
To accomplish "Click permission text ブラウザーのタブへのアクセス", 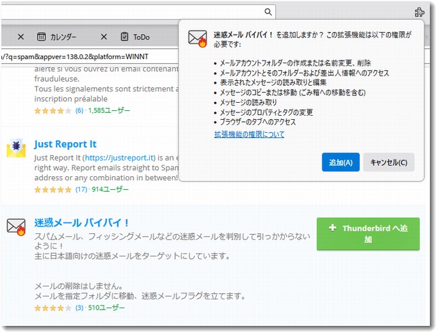I will pyautogui.click(x=258, y=122).
